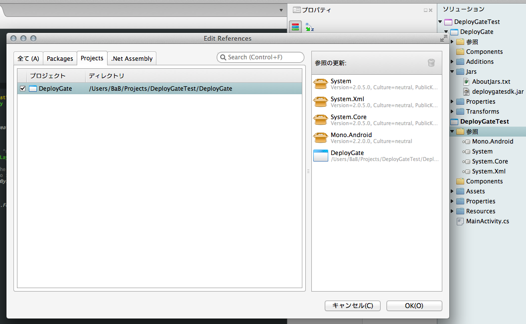Click the Transforms folder icon

click(x=460, y=112)
